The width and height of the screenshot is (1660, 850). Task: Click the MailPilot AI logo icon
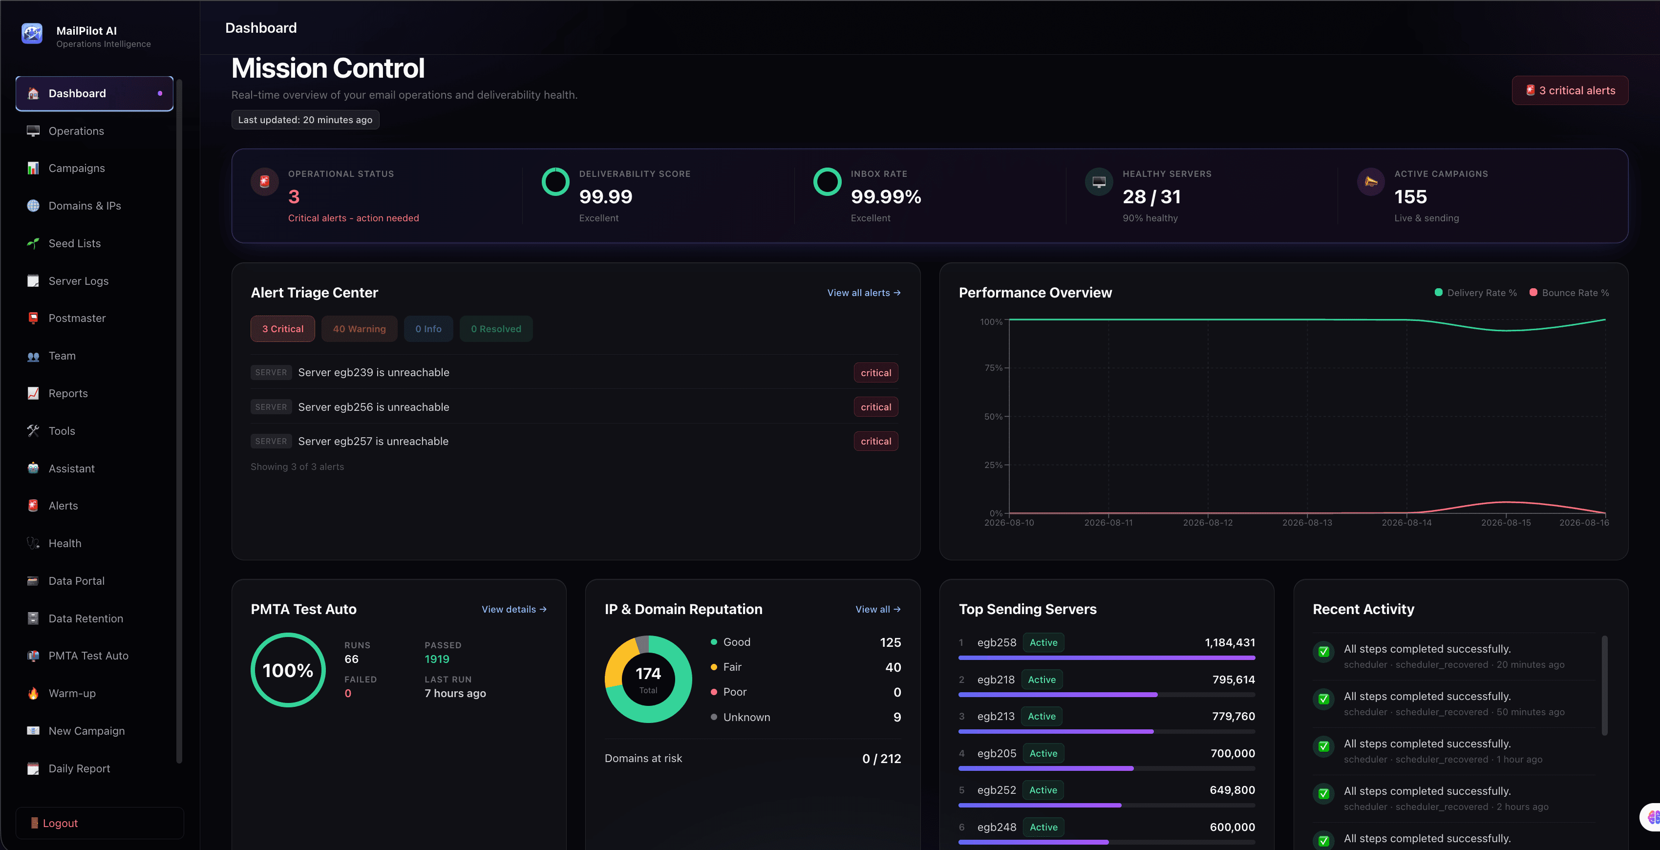pos(32,34)
